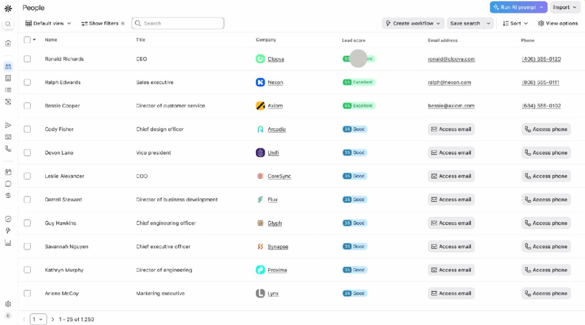Click the Search input field
585x325 pixels.
point(180,23)
